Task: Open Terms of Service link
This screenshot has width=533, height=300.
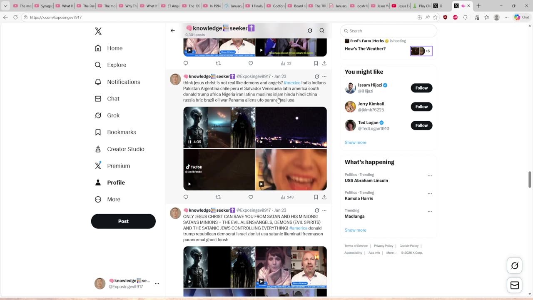Action: [356, 246]
